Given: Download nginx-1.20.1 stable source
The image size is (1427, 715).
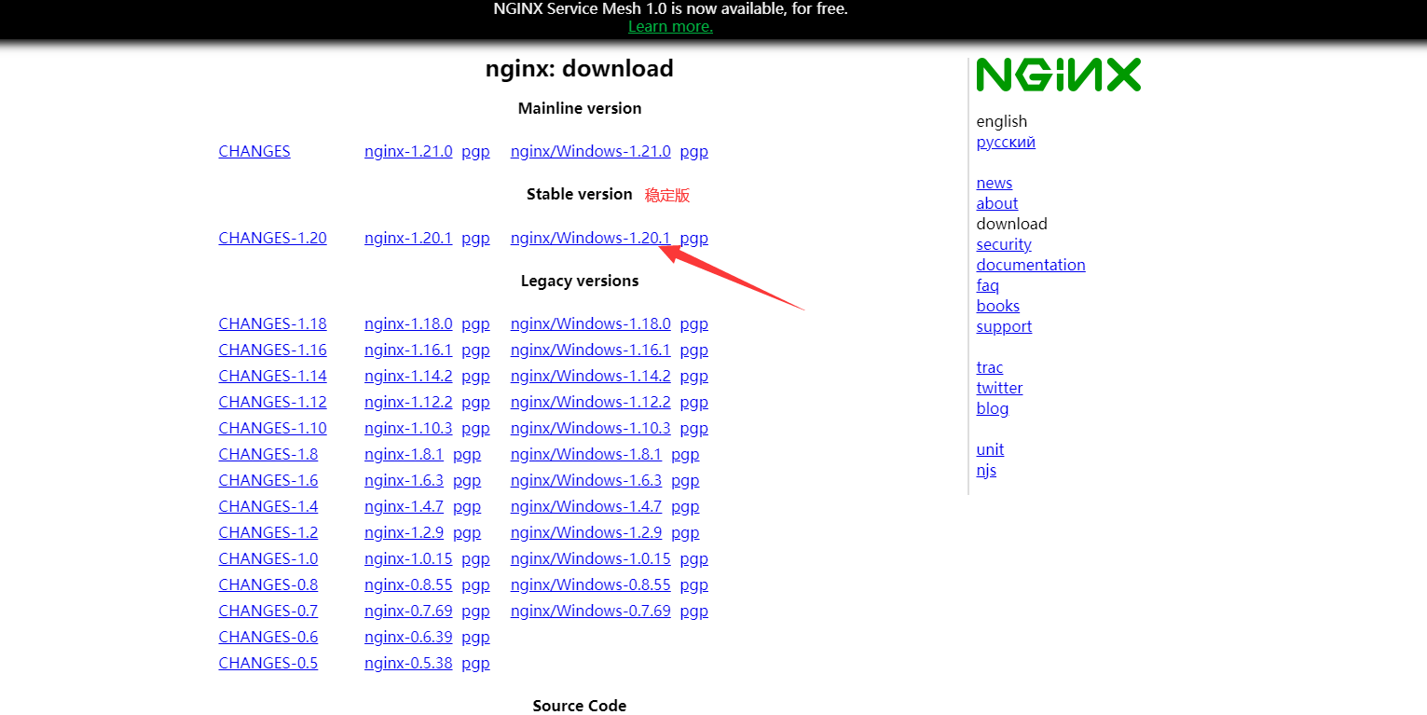Looking at the screenshot, I should [408, 238].
